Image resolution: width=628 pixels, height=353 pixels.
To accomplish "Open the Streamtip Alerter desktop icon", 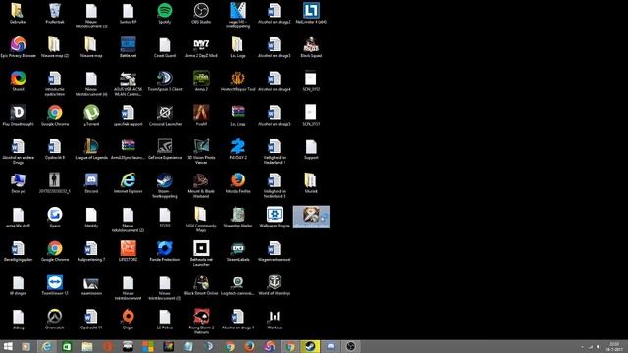I will (237, 214).
